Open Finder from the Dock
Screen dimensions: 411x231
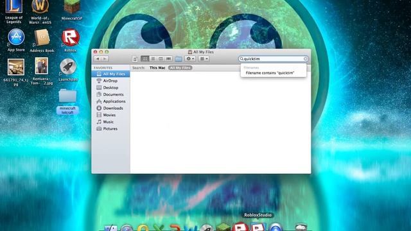(111, 228)
